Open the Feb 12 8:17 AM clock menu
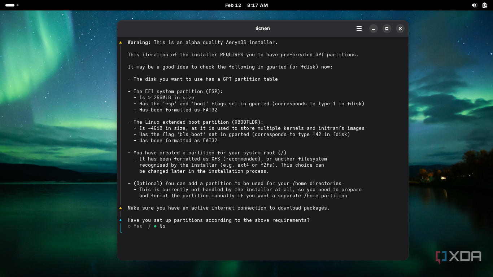Image resolution: width=493 pixels, height=277 pixels. (x=246, y=5)
